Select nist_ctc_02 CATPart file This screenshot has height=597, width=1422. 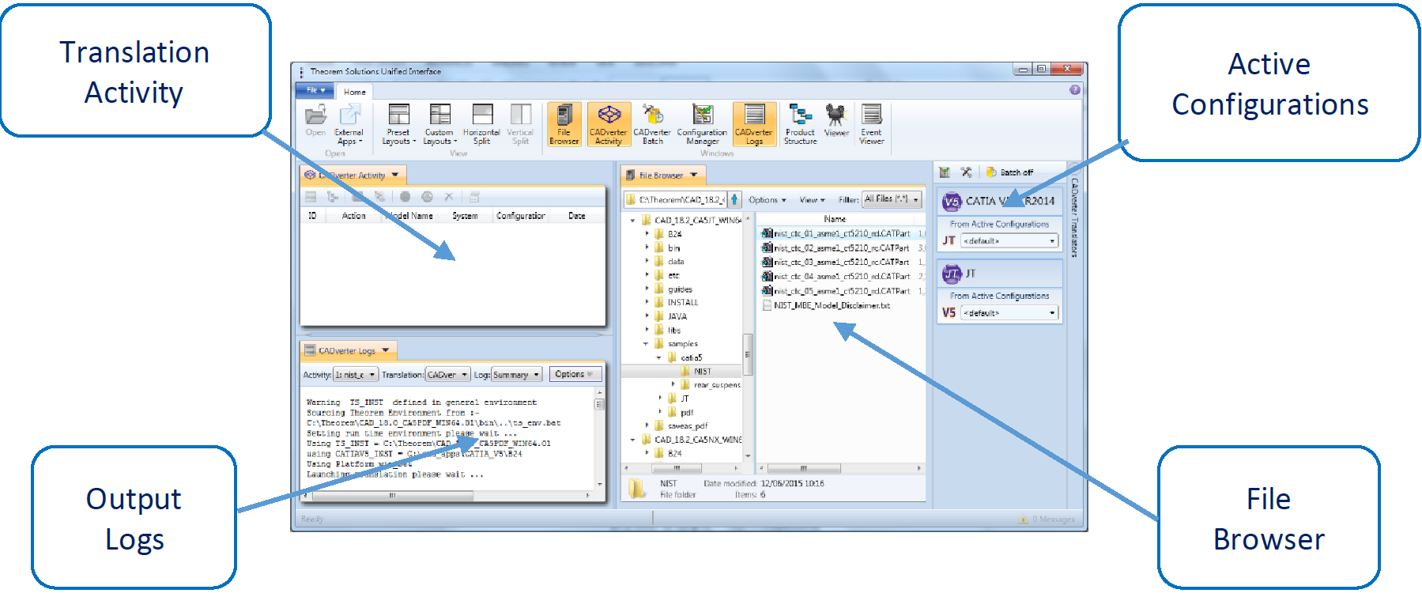[835, 248]
